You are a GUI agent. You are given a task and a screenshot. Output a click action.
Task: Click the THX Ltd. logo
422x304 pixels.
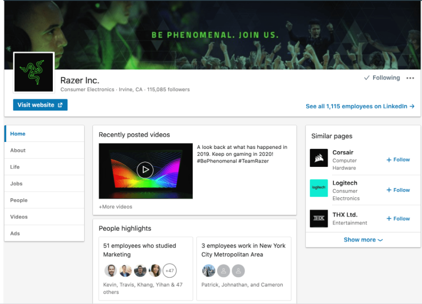319,218
